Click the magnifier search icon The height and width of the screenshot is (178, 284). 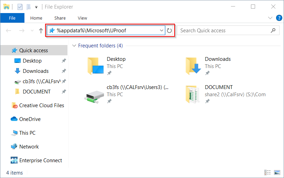273,31
